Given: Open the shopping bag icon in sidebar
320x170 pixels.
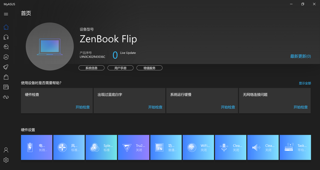Looking at the screenshot, I should click(x=6, y=77).
